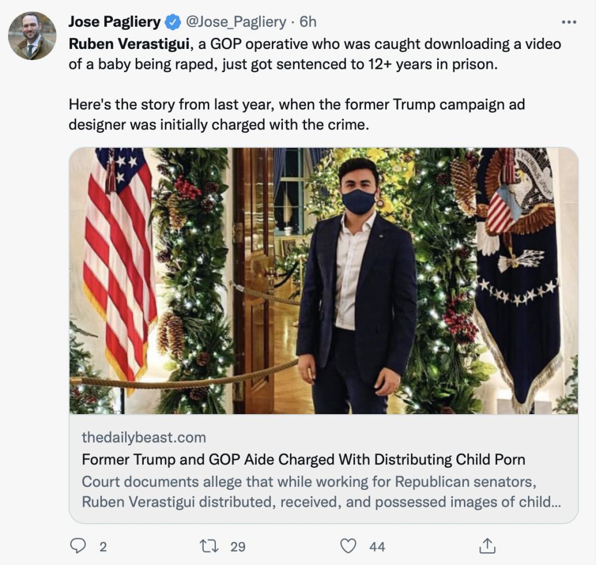
Task: Retweet using the retweet arrows icon
Action: coord(208,546)
